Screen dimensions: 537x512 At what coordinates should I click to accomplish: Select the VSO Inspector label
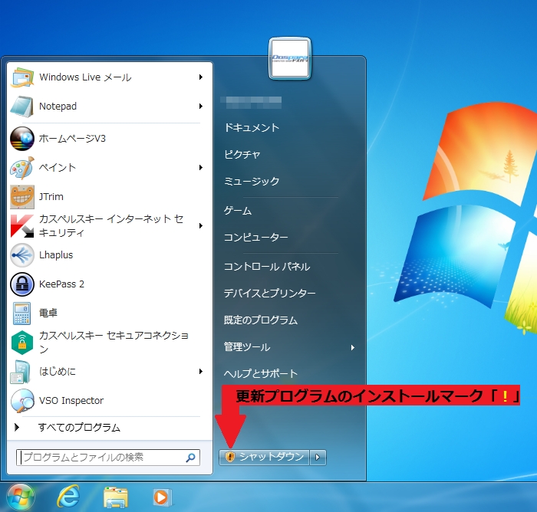[x=71, y=401]
